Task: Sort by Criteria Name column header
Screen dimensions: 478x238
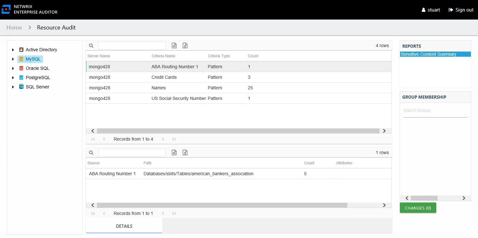Action: [x=163, y=56]
